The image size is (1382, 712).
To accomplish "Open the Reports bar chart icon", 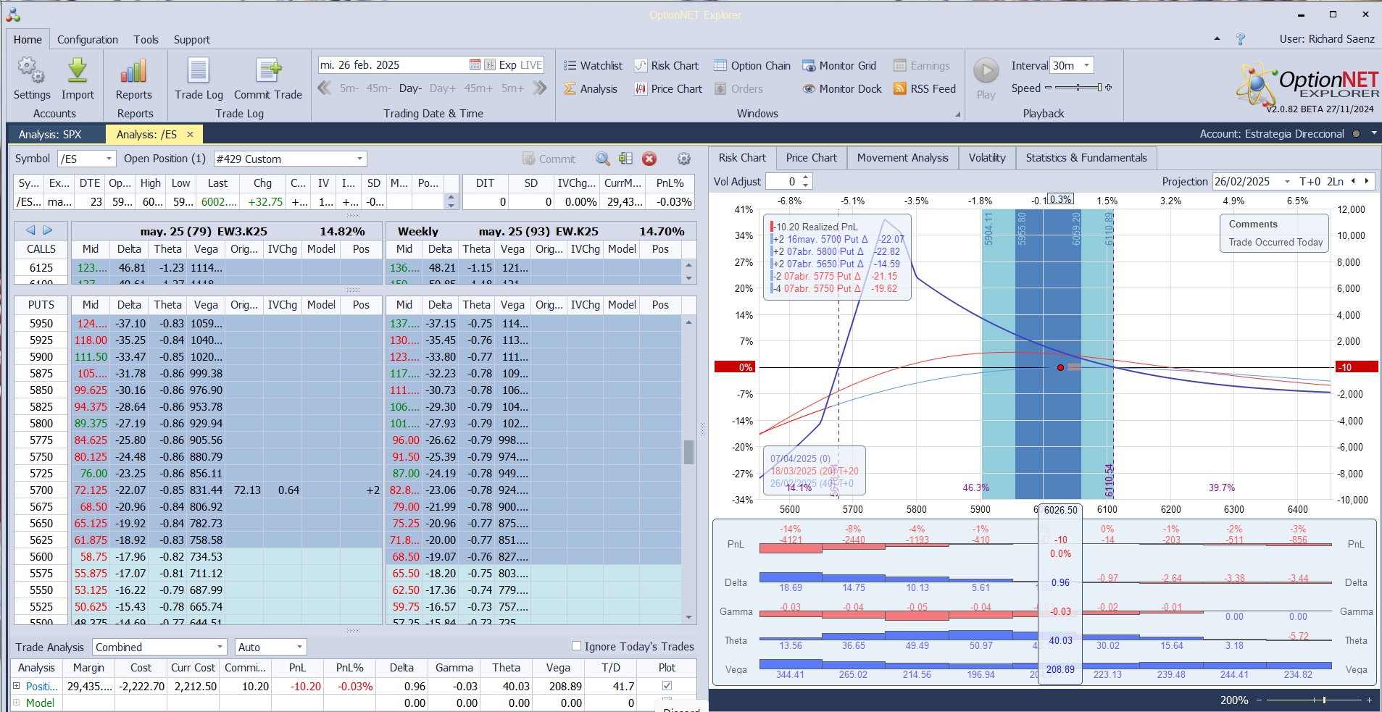I will tap(133, 72).
